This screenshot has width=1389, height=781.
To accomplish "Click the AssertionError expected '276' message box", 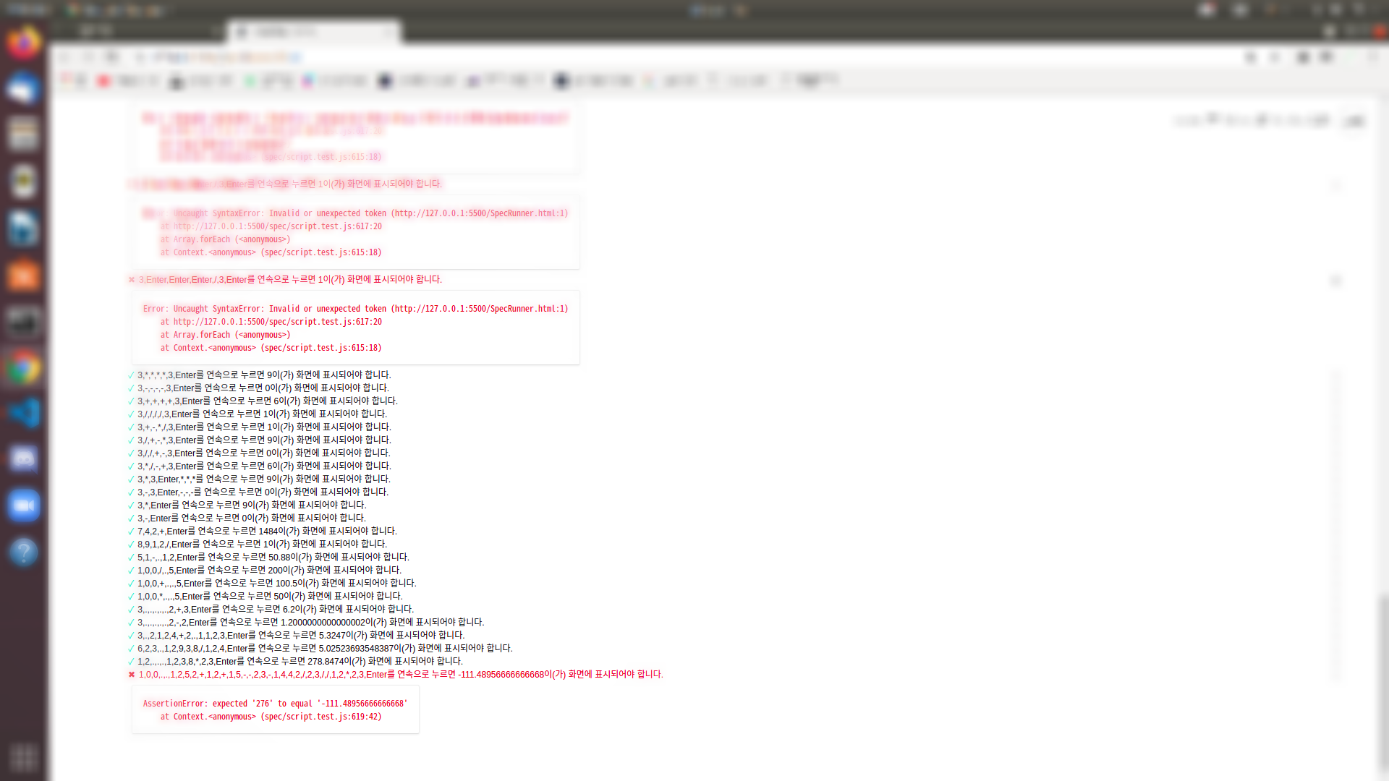I will click(x=275, y=710).
